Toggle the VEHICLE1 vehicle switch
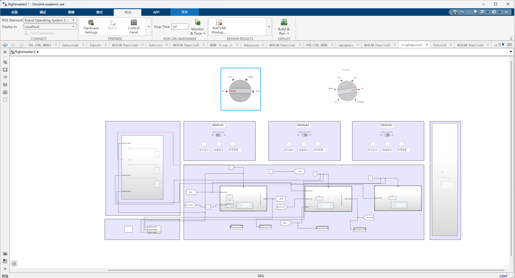The image size is (515, 278). 219,135
